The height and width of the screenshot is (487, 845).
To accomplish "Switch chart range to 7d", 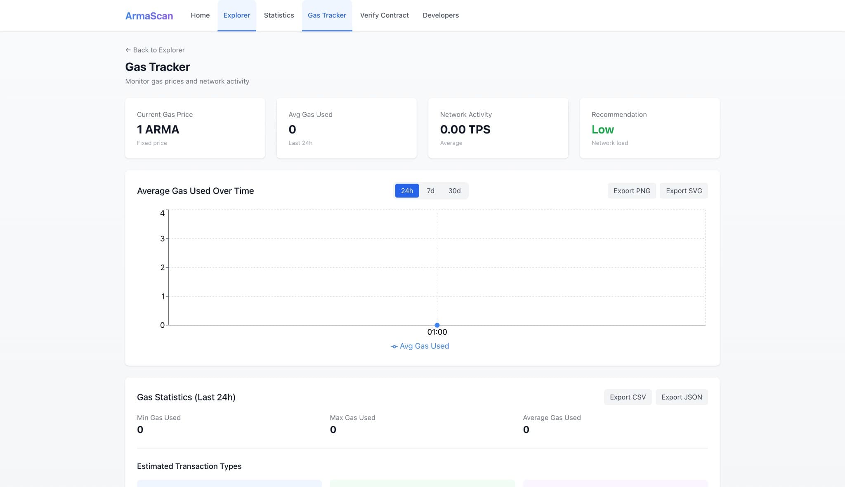I will [x=430, y=191].
